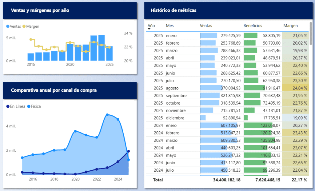Sort table by Mes column header
This screenshot has height=191, width=315.
pyautogui.click(x=169, y=26)
